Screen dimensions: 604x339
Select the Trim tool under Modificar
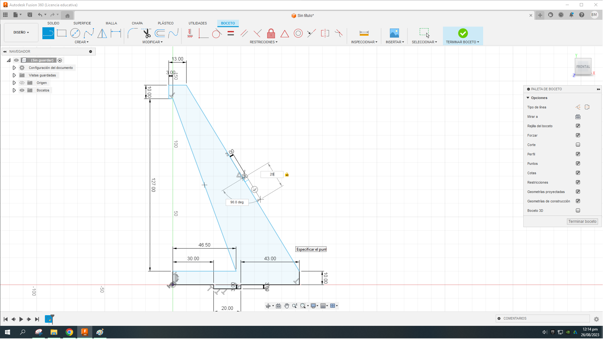click(147, 33)
